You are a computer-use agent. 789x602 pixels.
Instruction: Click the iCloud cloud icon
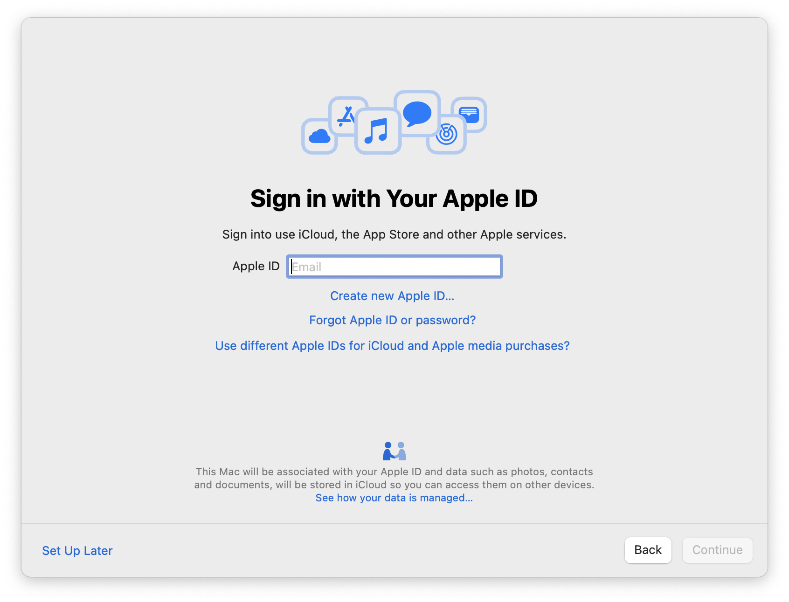point(319,137)
